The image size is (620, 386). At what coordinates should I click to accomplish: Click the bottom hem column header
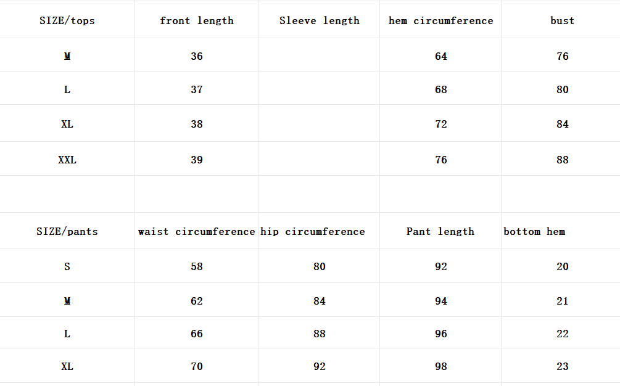(534, 232)
